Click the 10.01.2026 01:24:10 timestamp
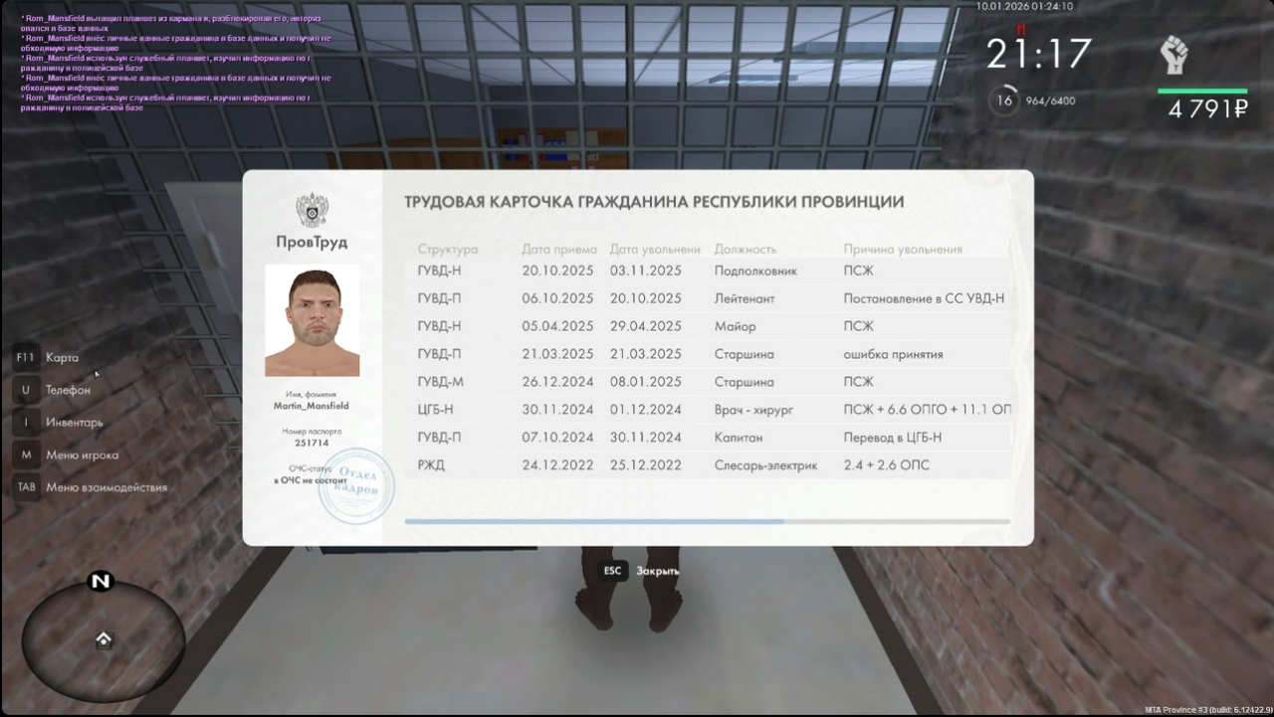Viewport: 1274px width, 717px height. (x=1024, y=6)
